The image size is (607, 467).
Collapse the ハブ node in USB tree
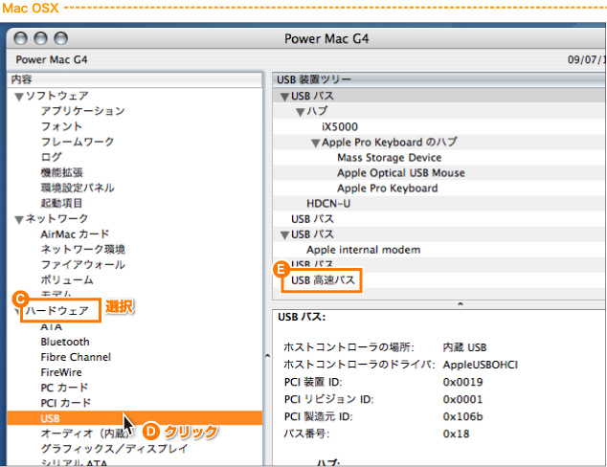299,112
